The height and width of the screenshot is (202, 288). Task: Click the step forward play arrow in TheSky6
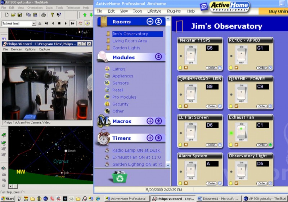click(66, 23)
